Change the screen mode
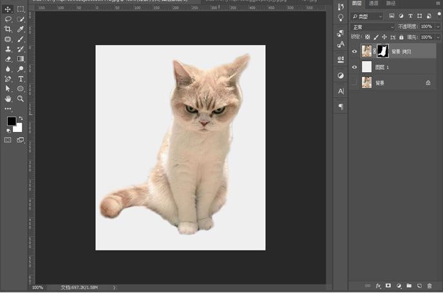Image resolution: width=443 pixels, height=293 pixels. coord(21,140)
